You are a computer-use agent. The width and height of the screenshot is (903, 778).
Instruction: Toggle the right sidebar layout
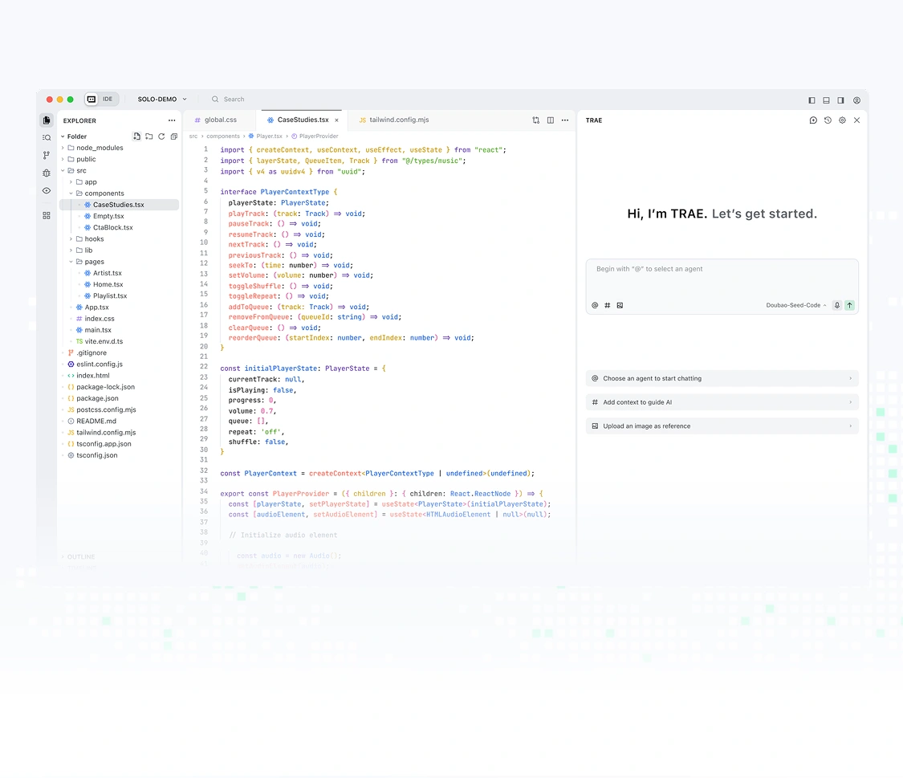[840, 100]
